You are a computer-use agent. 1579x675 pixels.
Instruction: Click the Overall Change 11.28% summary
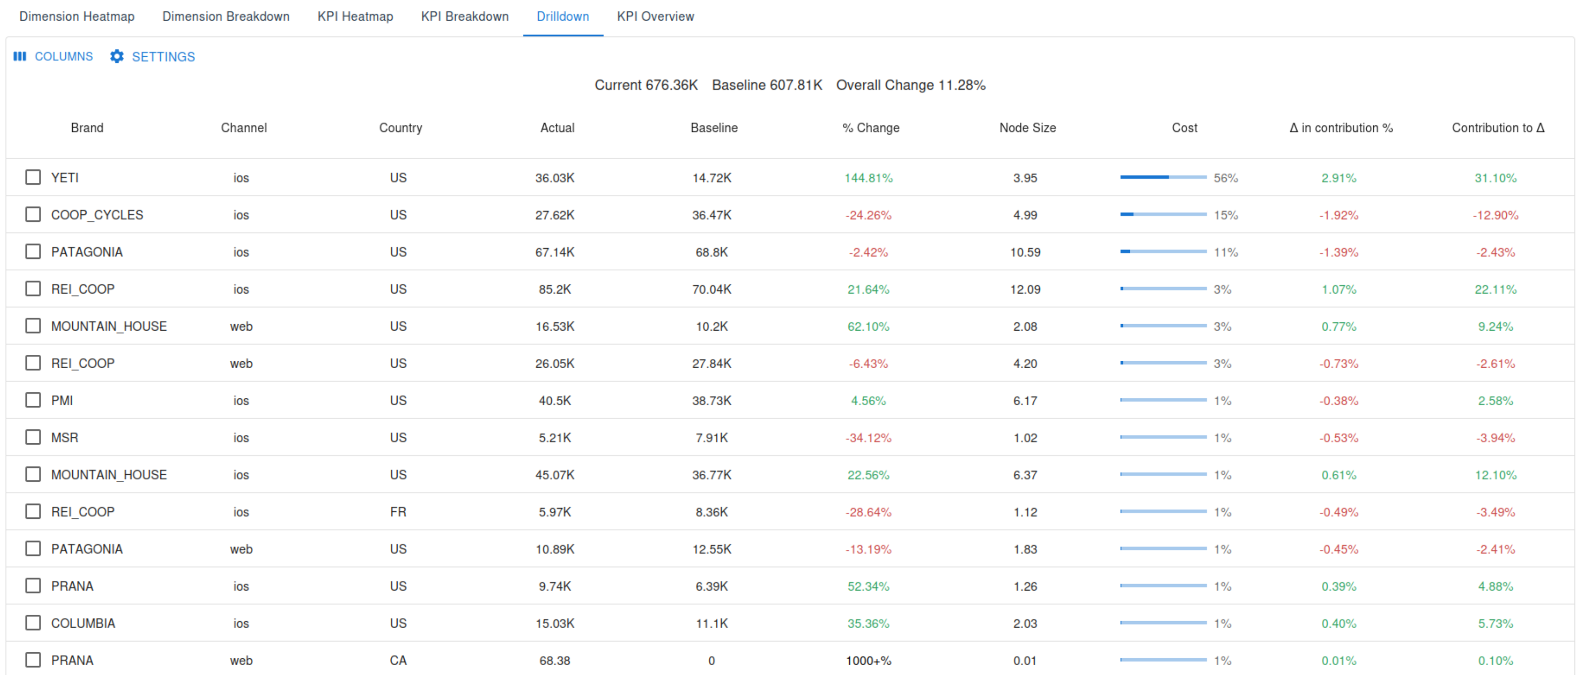tap(911, 85)
